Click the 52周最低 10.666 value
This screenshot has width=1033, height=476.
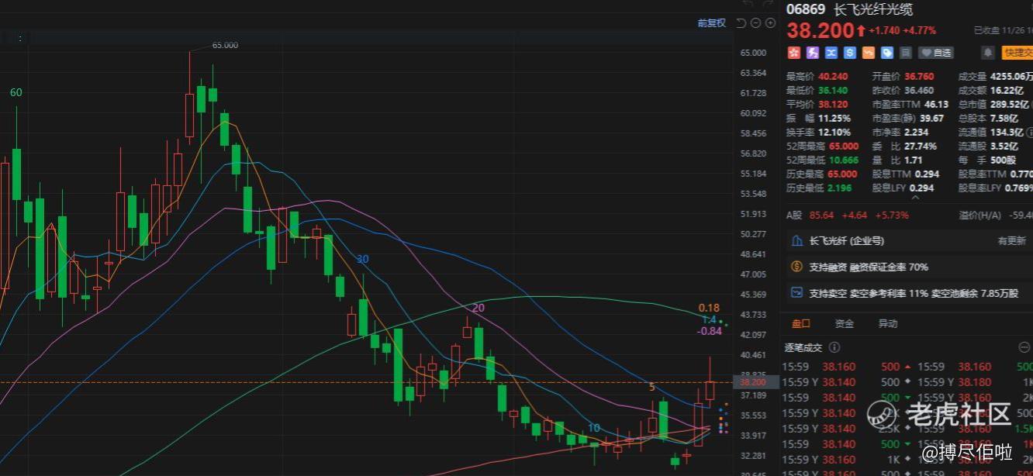click(843, 160)
